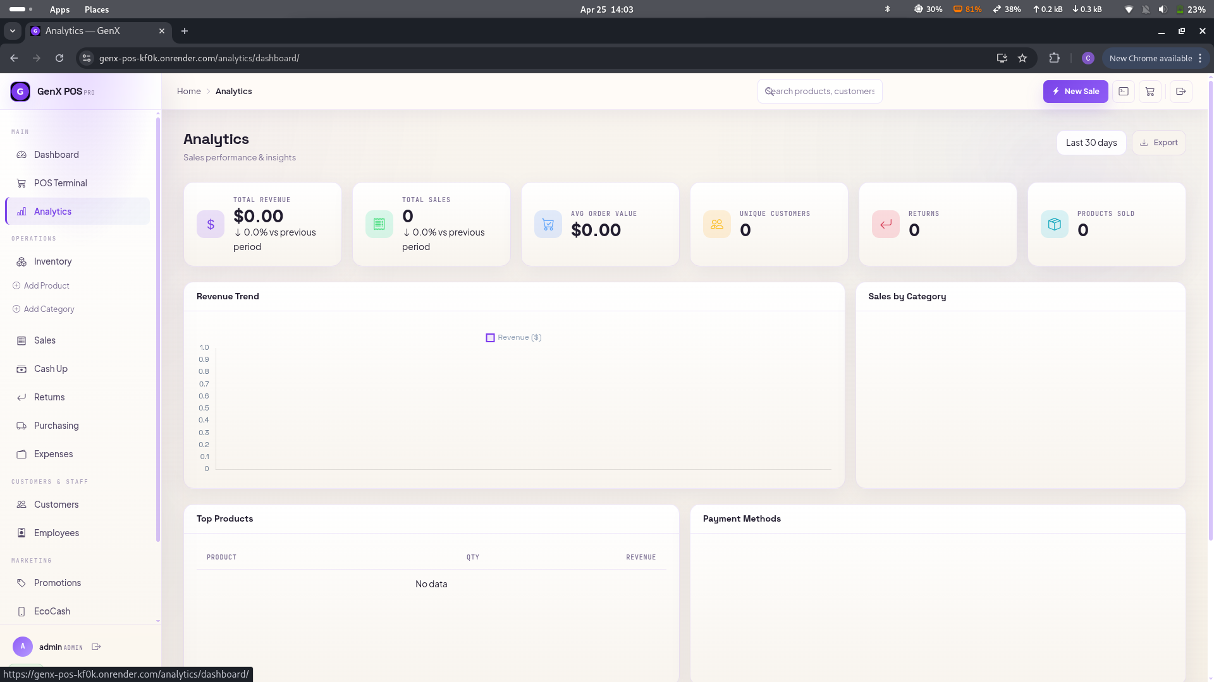The height and width of the screenshot is (682, 1214).
Task: Click the sign-out icon in header
Action: point(1180,92)
